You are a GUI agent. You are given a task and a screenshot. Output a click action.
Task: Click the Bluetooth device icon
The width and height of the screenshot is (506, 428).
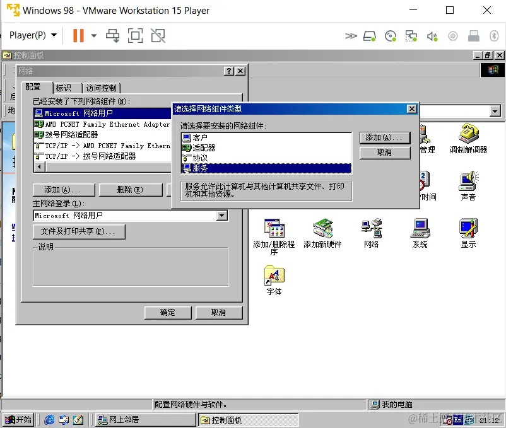pyautogui.click(x=494, y=36)
